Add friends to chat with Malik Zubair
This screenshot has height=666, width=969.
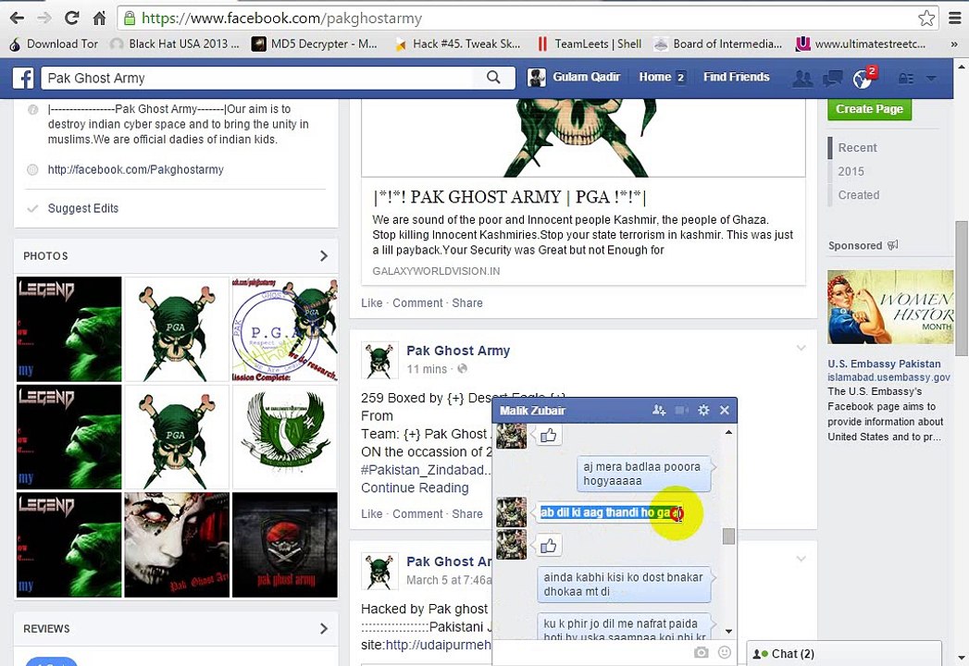(x=659, y=410)
